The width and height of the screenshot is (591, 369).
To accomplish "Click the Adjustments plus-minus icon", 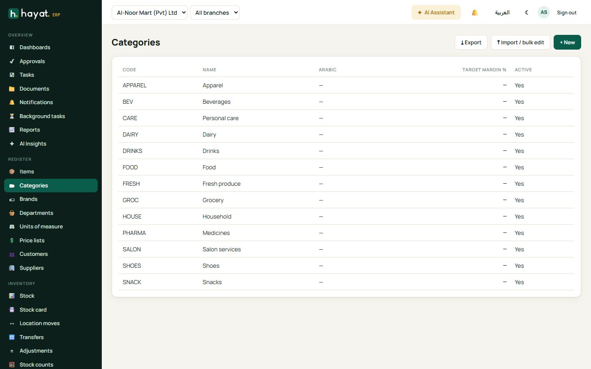I will pos(12,351).
